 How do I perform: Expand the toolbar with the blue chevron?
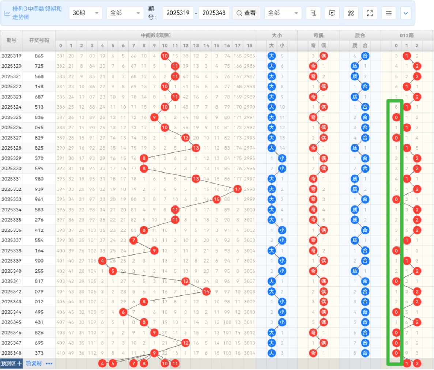point(405,13)
